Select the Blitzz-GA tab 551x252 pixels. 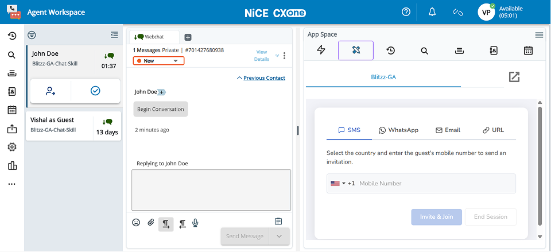coord(383,77)
